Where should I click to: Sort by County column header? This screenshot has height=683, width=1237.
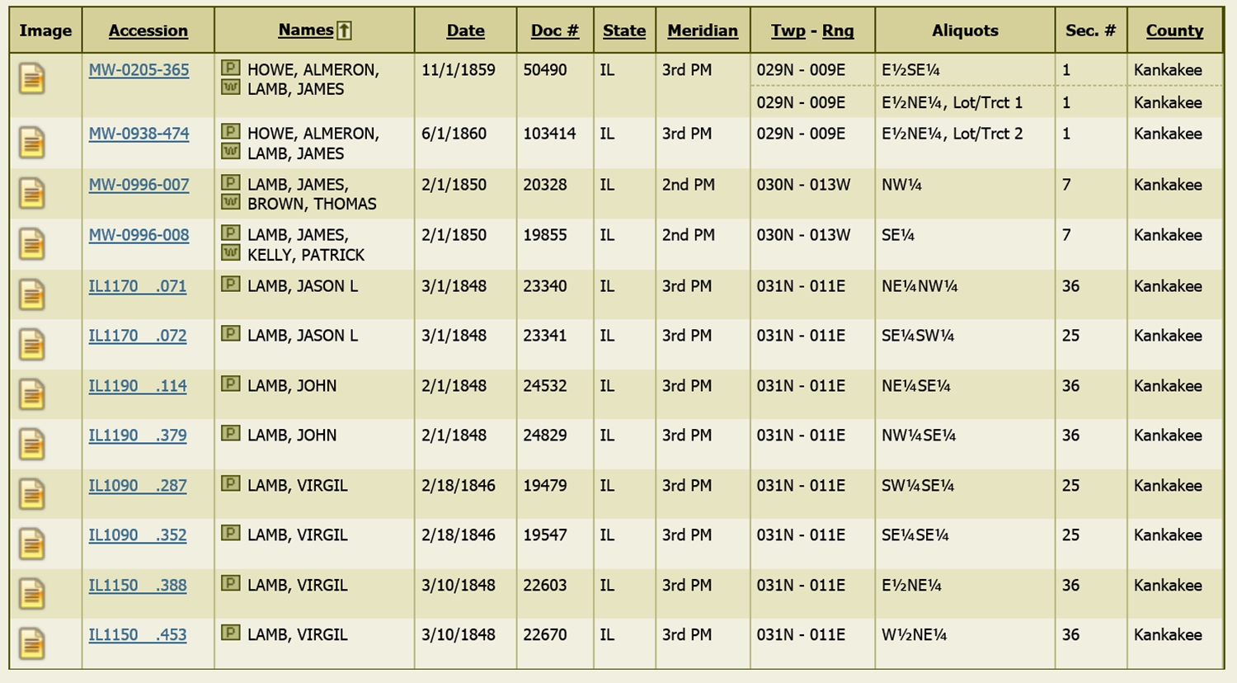point(1174,31)
